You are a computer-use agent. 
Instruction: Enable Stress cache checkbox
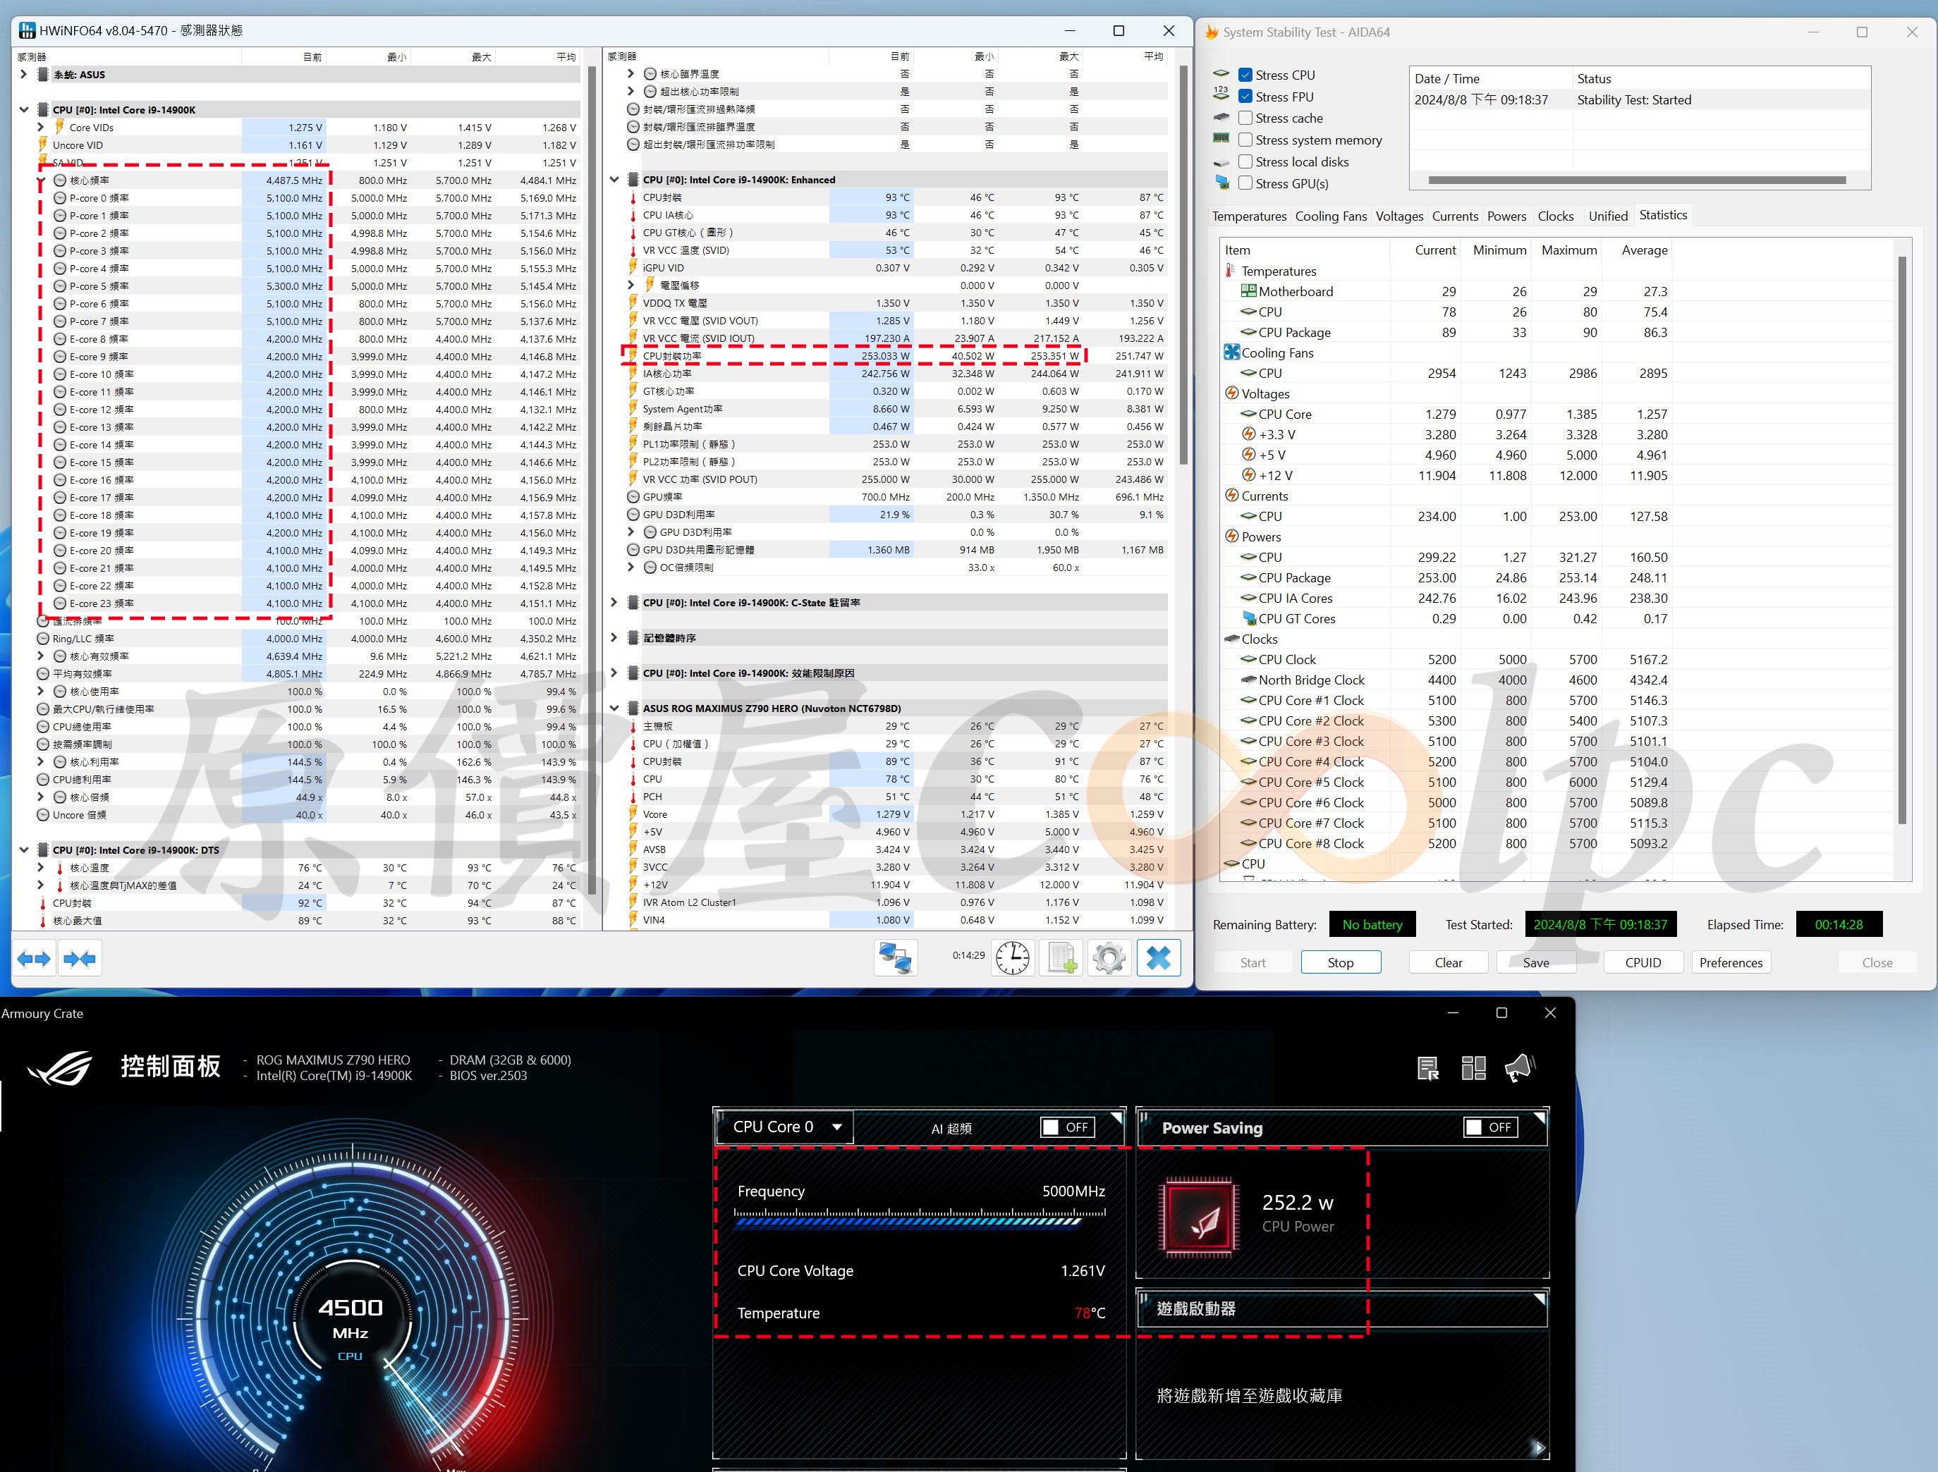pos(1245,118)
